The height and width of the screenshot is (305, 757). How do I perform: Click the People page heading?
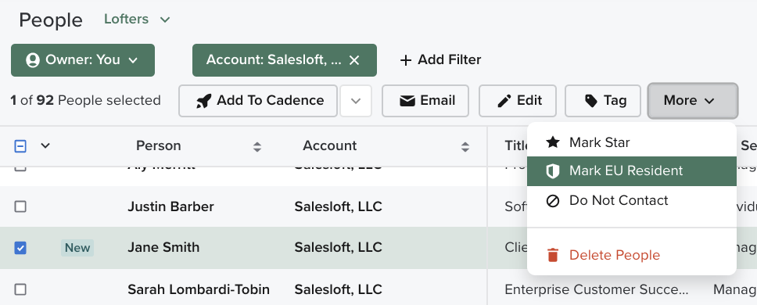pos(51,20)
